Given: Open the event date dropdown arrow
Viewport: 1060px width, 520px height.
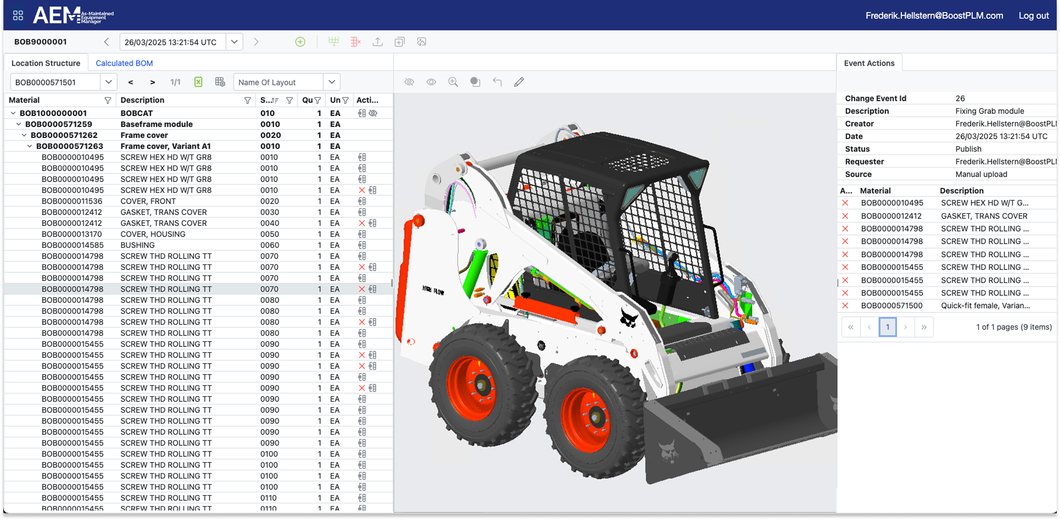Looking at the screenshot, I should pos(234,42).
